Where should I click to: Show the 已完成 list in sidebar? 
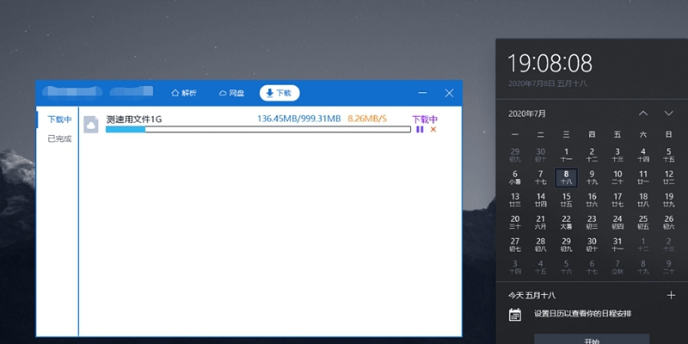pyautogui.click(x=59, y=138)
